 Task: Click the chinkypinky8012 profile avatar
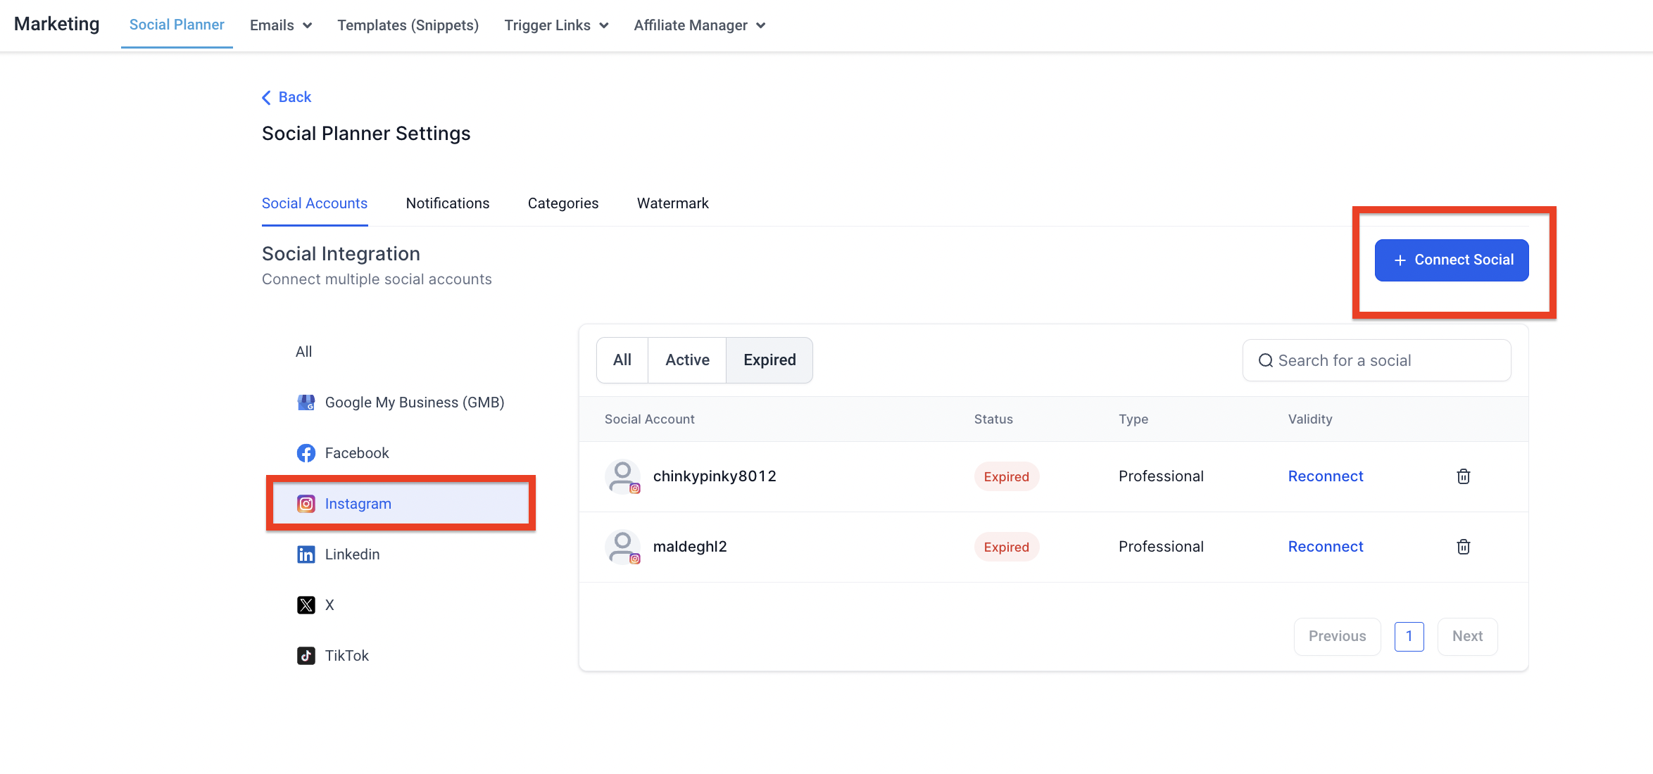pos(622,476)
